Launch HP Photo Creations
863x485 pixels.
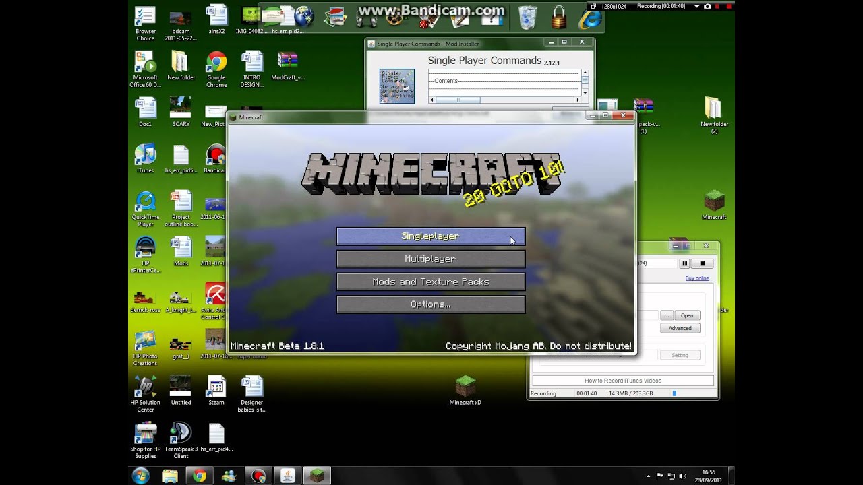(x=146, y=348)
